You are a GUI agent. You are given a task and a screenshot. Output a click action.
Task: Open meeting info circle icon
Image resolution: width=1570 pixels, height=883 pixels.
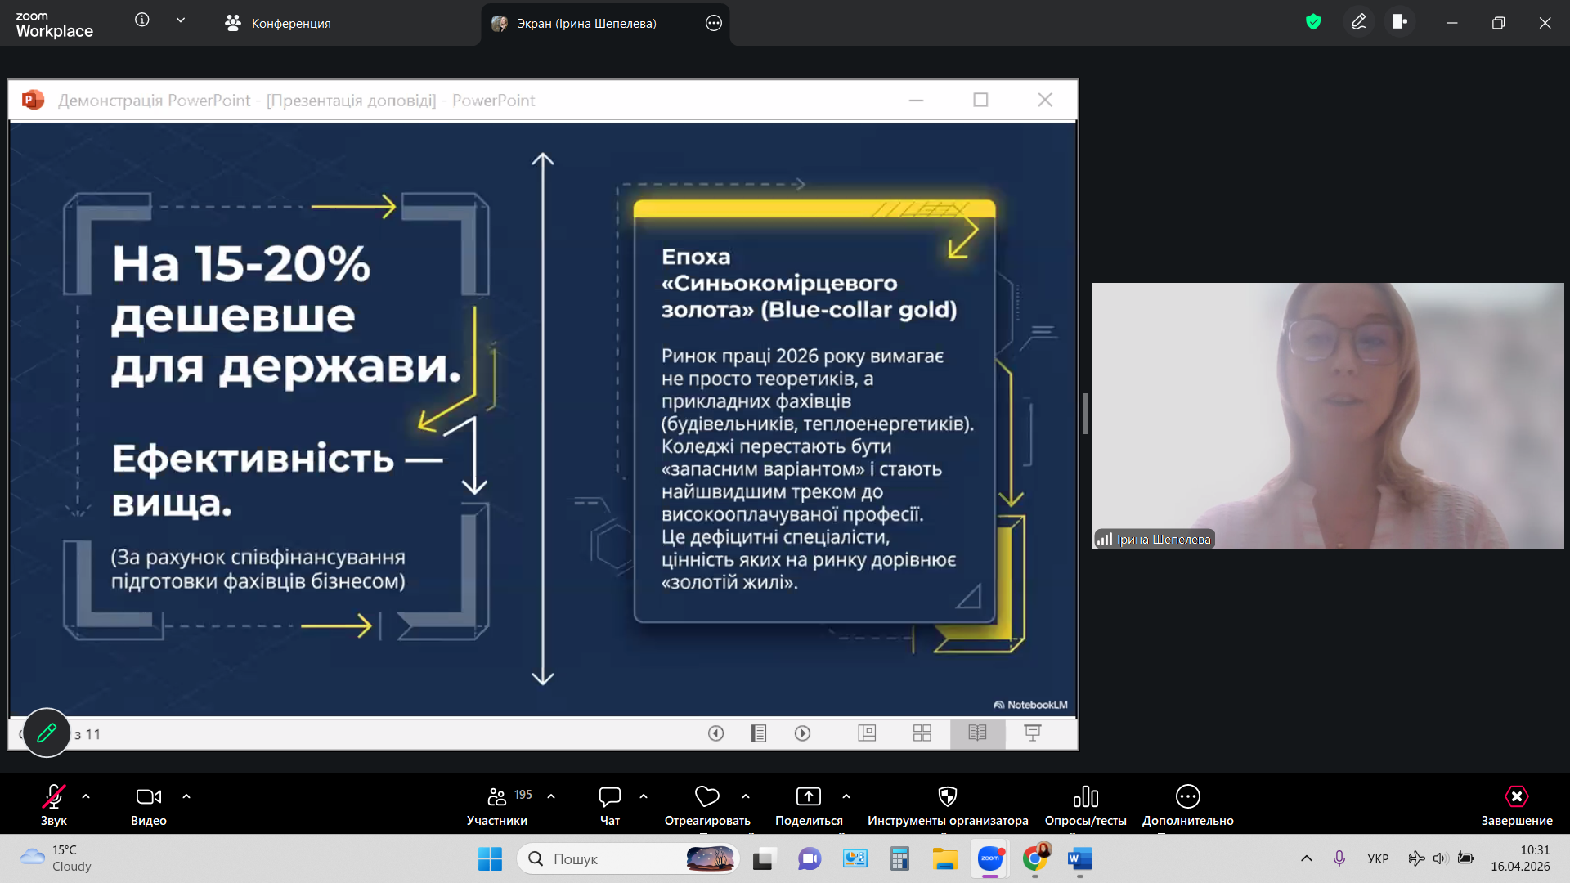click(142, 20)
